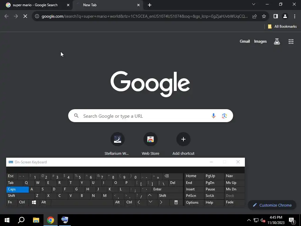
Task: Click the Del key on keyboard
Action: 176,183
